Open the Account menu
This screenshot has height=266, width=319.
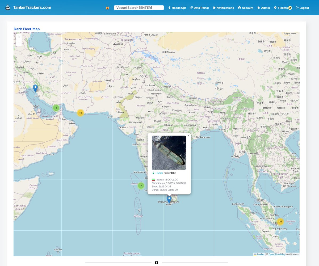pyautogui.click(x=239, y=8)
